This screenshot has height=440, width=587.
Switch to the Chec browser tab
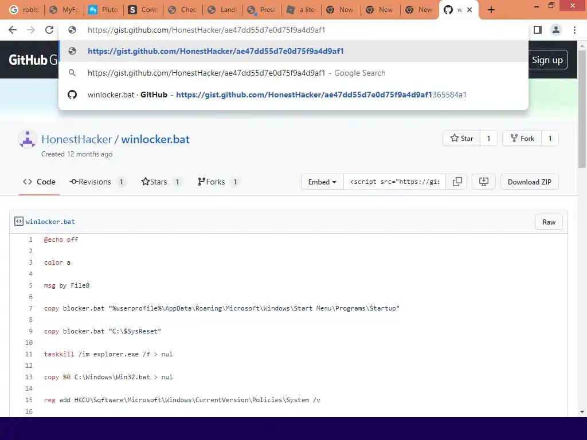(183, 10)
